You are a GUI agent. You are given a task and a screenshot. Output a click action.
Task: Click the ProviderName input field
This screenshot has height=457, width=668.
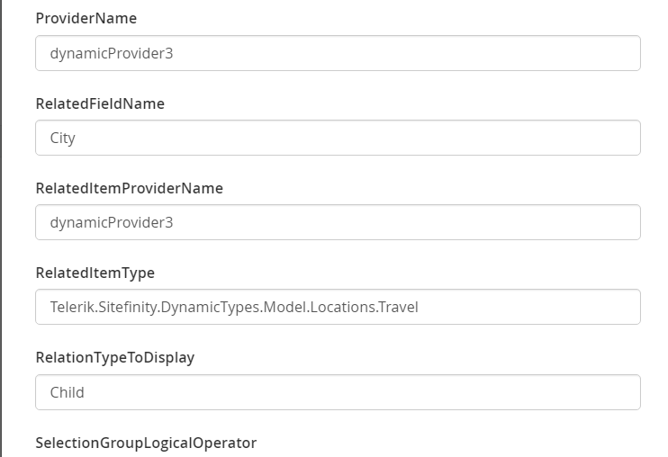338,53
